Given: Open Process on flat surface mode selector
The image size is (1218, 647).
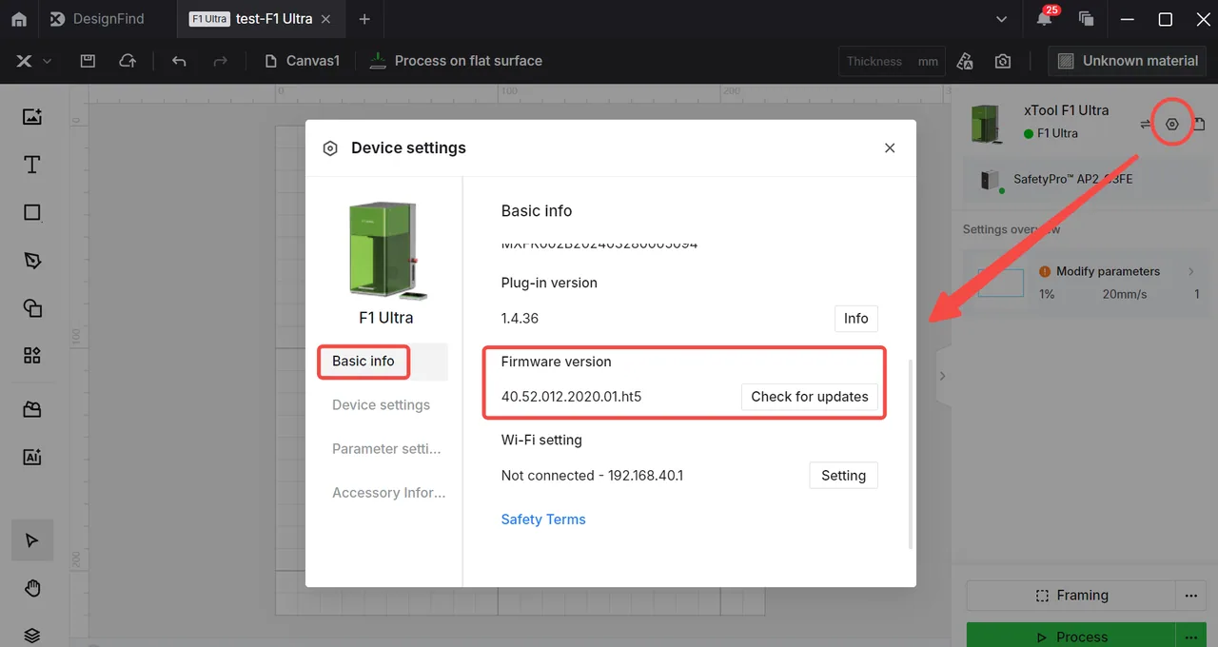Looking at the screenshot, I should point(456,61).
